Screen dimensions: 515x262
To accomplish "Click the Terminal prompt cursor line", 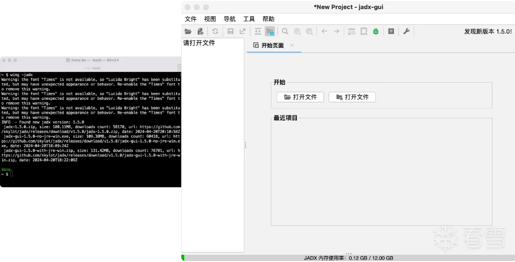I will 7,174.
